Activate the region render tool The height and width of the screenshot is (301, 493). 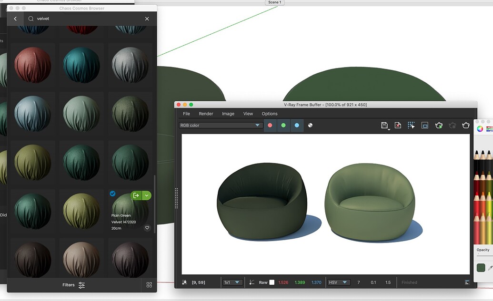coord(411,125)
